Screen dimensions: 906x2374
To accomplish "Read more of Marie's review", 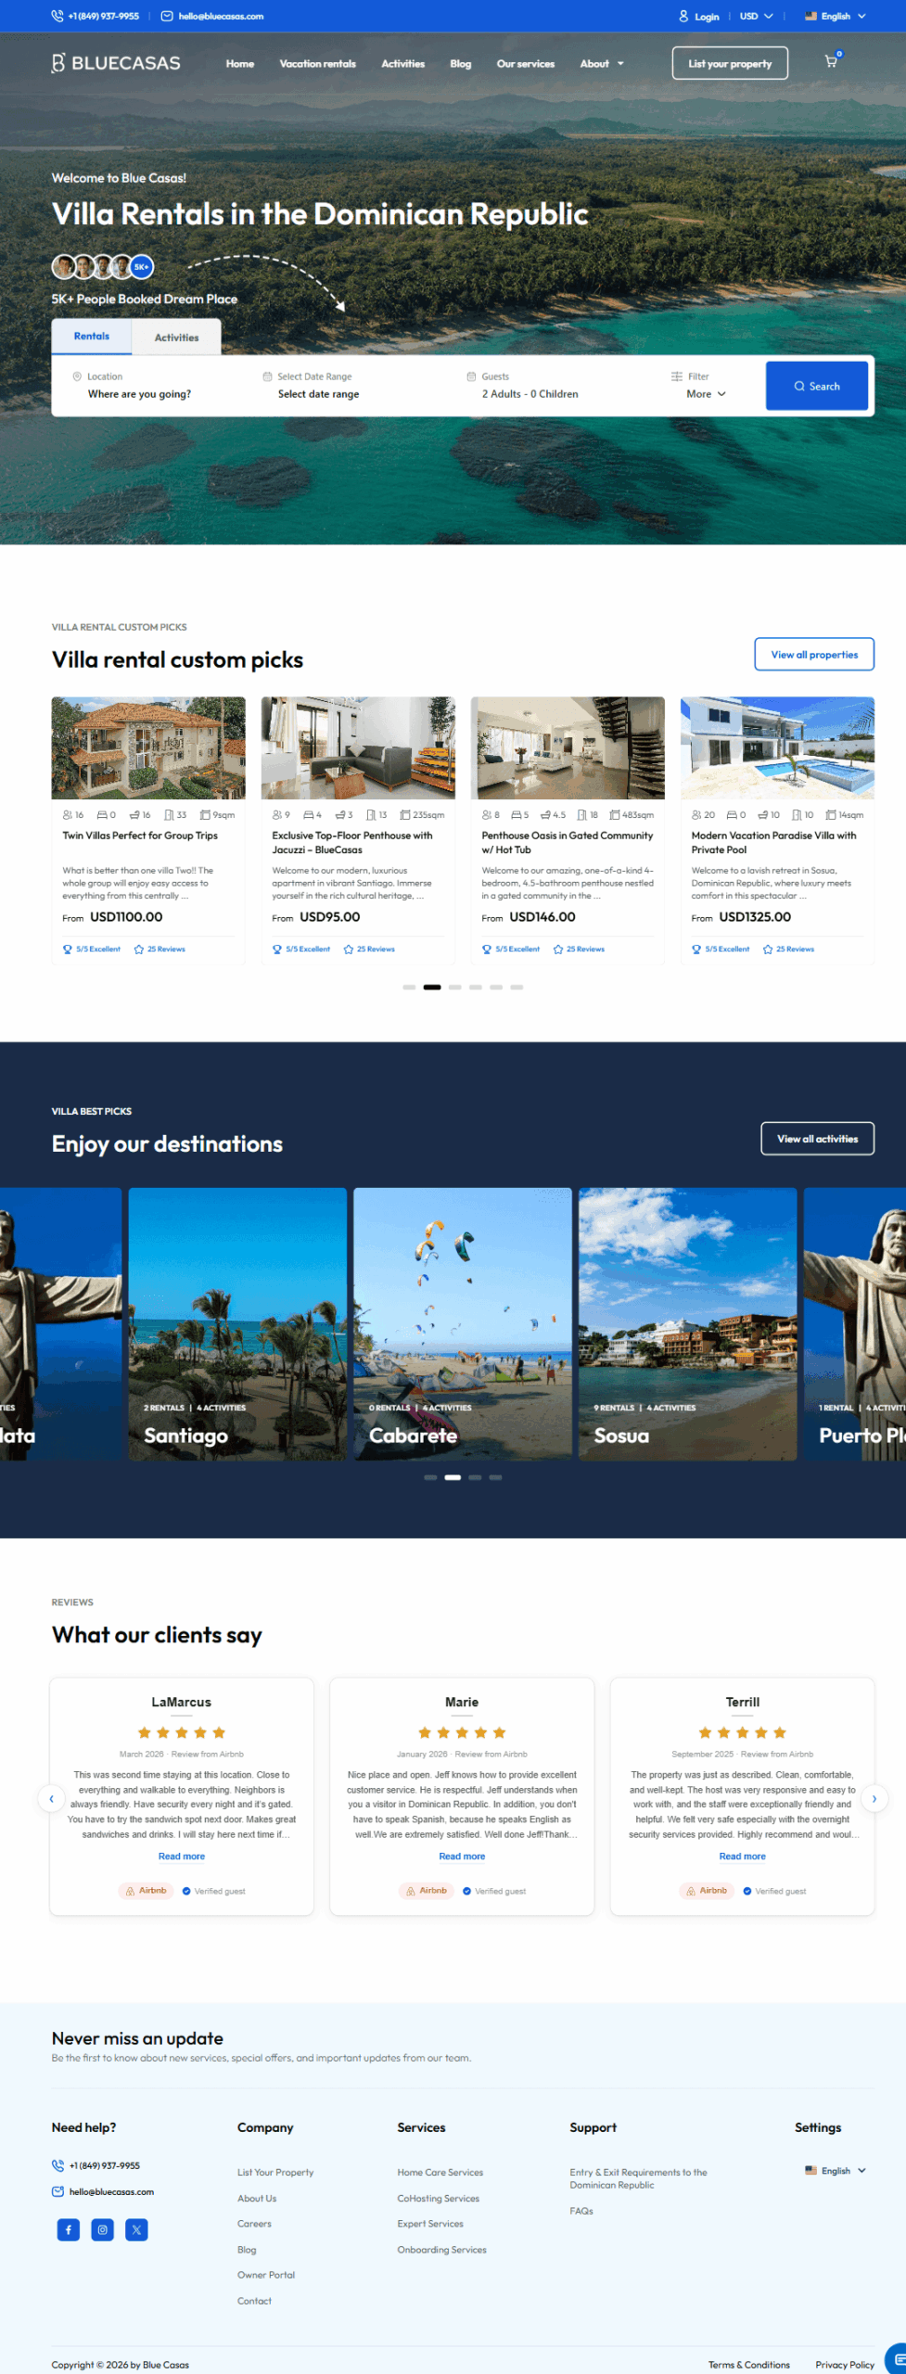I will tap(462, 1856).
